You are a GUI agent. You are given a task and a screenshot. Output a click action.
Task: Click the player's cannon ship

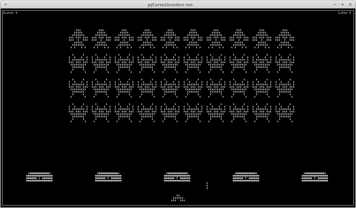(178, 198)
